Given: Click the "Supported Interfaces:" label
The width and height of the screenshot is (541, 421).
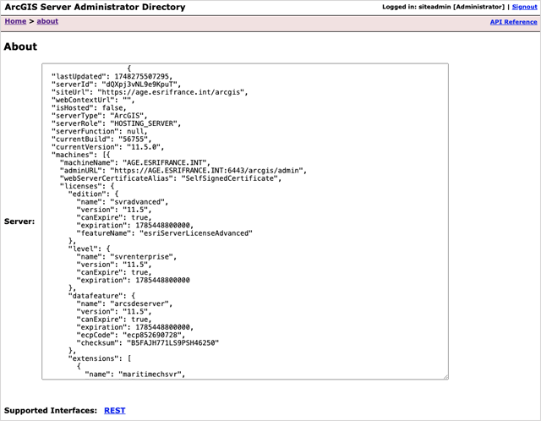Looking at the screenshot, I should click(51, 410).
